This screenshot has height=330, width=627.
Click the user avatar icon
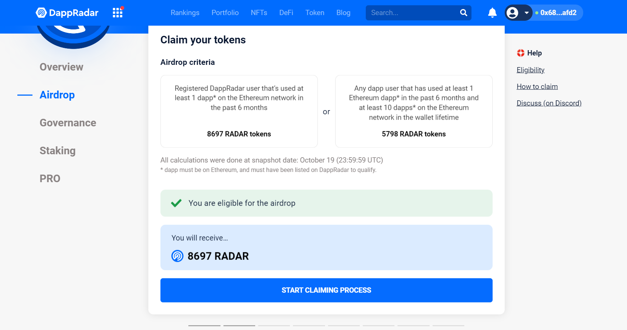click(x=512, y=13)
